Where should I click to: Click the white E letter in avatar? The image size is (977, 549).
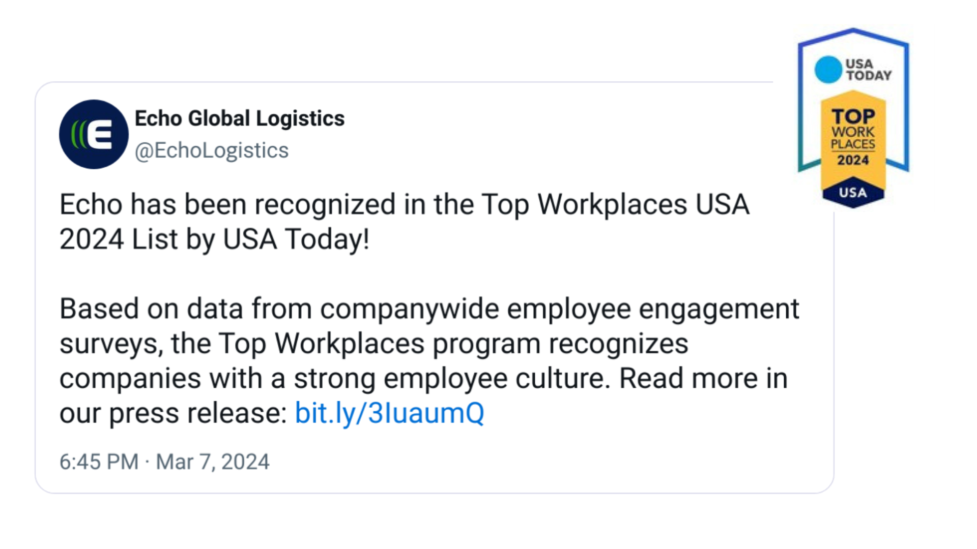tap(100, 135)
